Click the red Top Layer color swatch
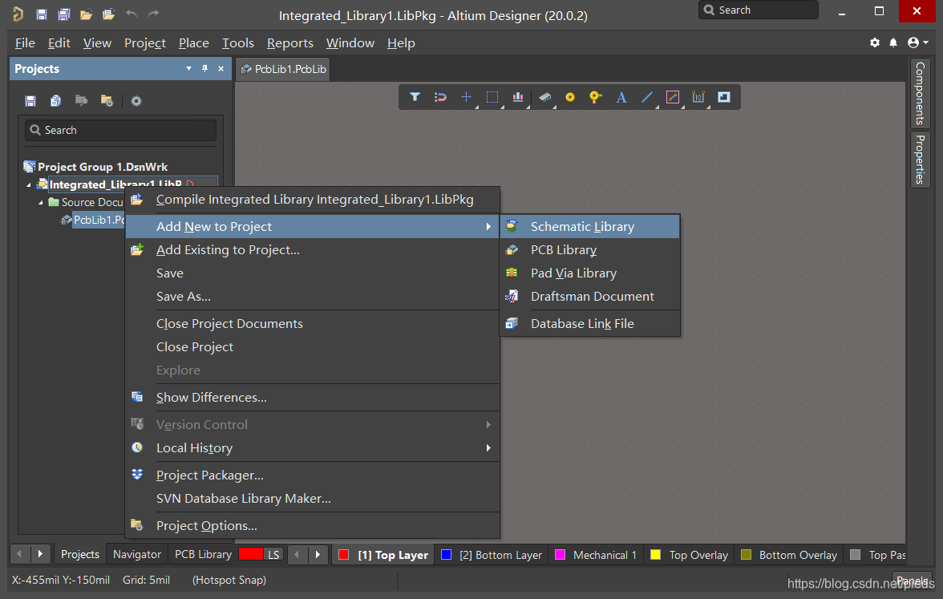943x599 pixels. [x=344, y=555]
